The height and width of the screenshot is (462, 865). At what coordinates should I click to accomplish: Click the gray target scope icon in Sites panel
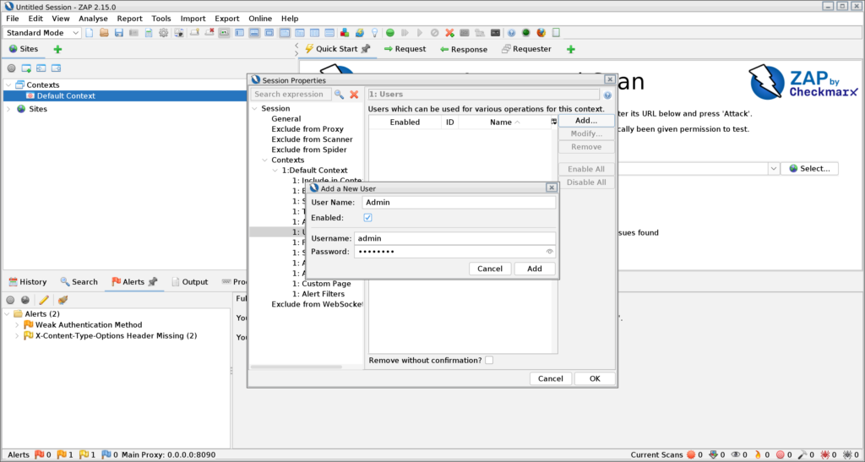tap(11, 68)
